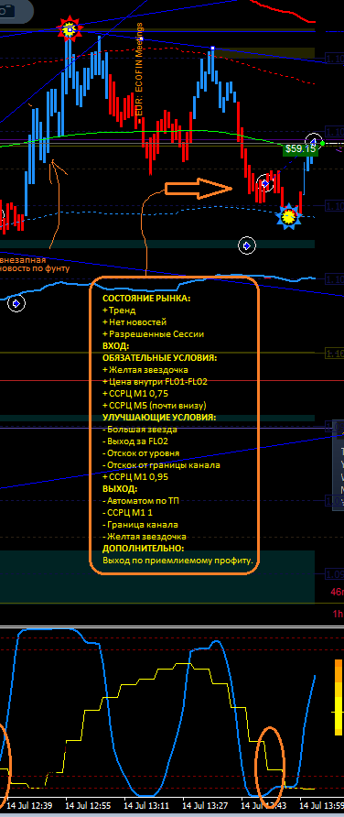Click the blue buy-signal star with yellow center
Screen dimensions: 344x817
(x=289, y=217)
